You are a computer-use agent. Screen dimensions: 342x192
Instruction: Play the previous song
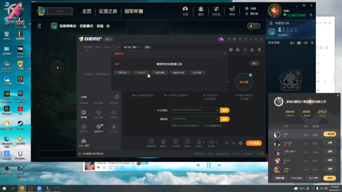198,165
